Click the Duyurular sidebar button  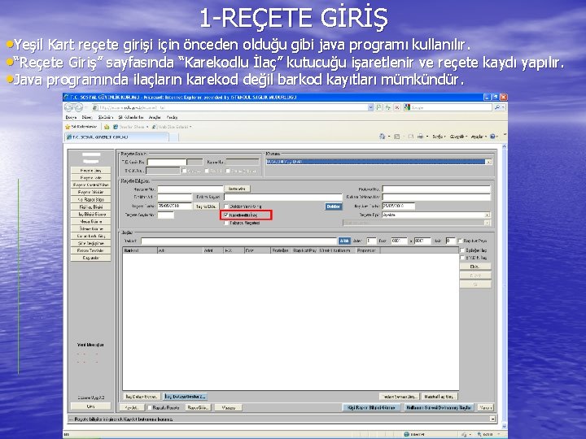click(91, 258)
